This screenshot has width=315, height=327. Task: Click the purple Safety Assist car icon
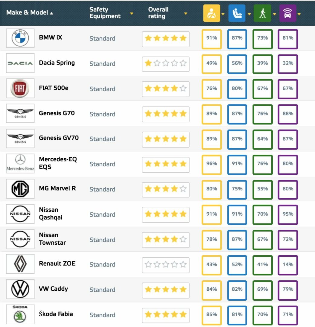click(287, 13)
